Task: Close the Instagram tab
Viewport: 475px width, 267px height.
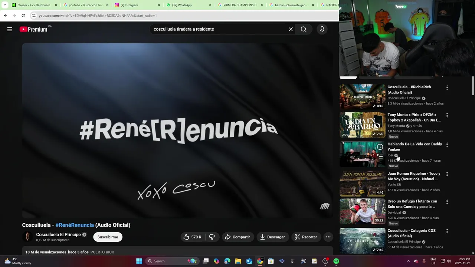Action: point(159,5)
